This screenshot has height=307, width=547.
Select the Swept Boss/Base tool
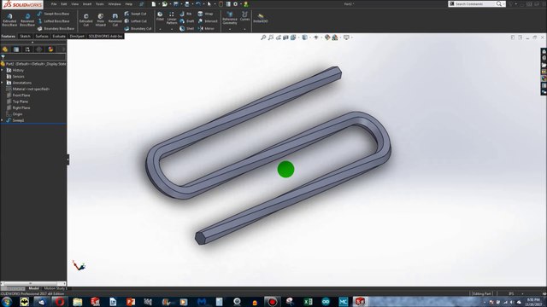point(53,14)
